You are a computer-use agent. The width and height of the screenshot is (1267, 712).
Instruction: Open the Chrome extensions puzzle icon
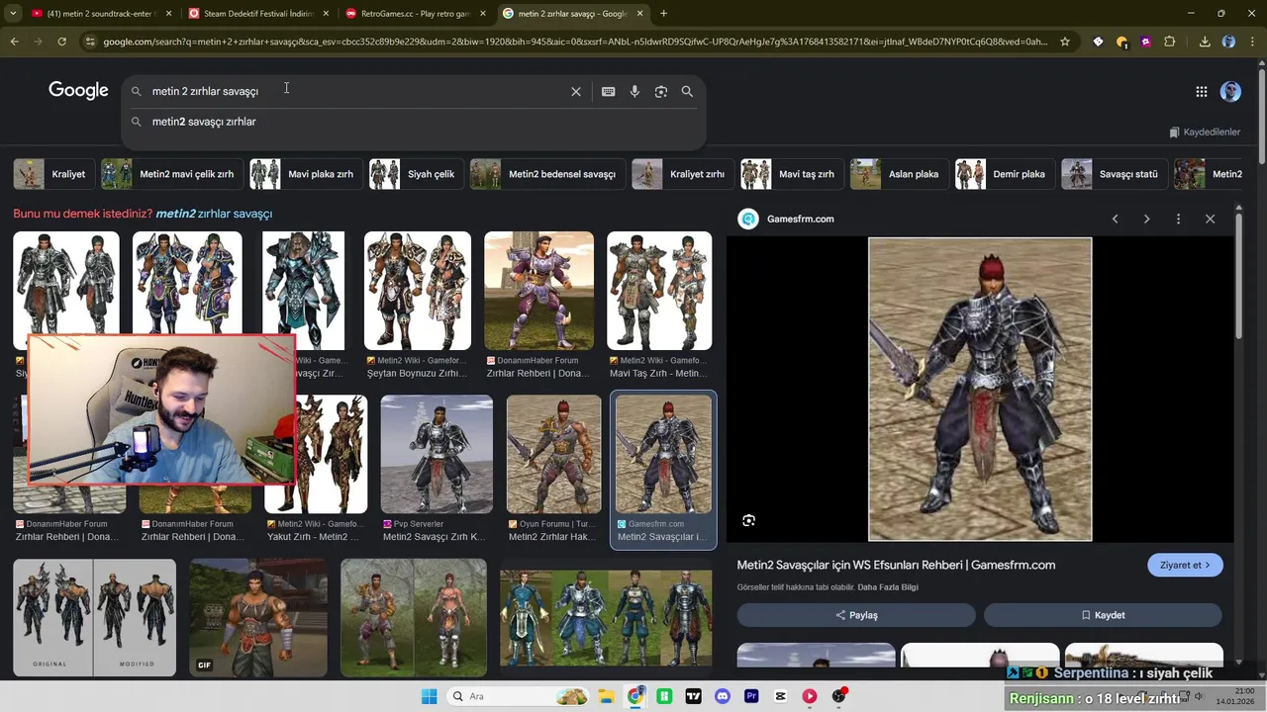1170,42
